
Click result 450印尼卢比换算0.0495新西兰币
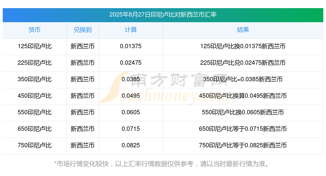click(x=243, y=96)
